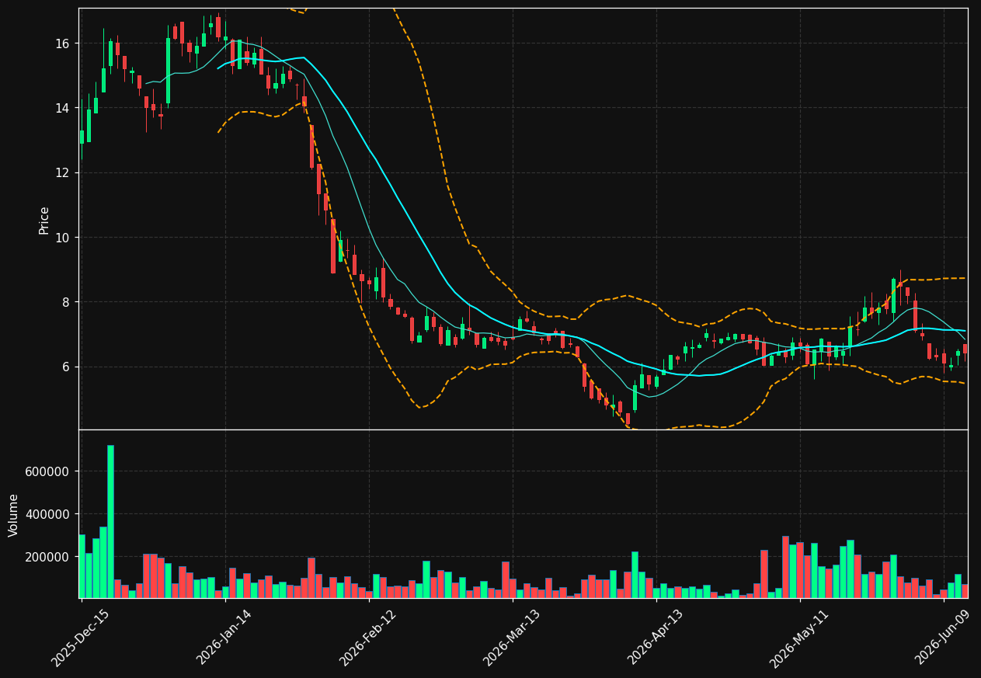Click the 2025-Dec-15 date label
The height and width of the screenshot is (678, 981).
pyautogui.click(x=80, y=638)
